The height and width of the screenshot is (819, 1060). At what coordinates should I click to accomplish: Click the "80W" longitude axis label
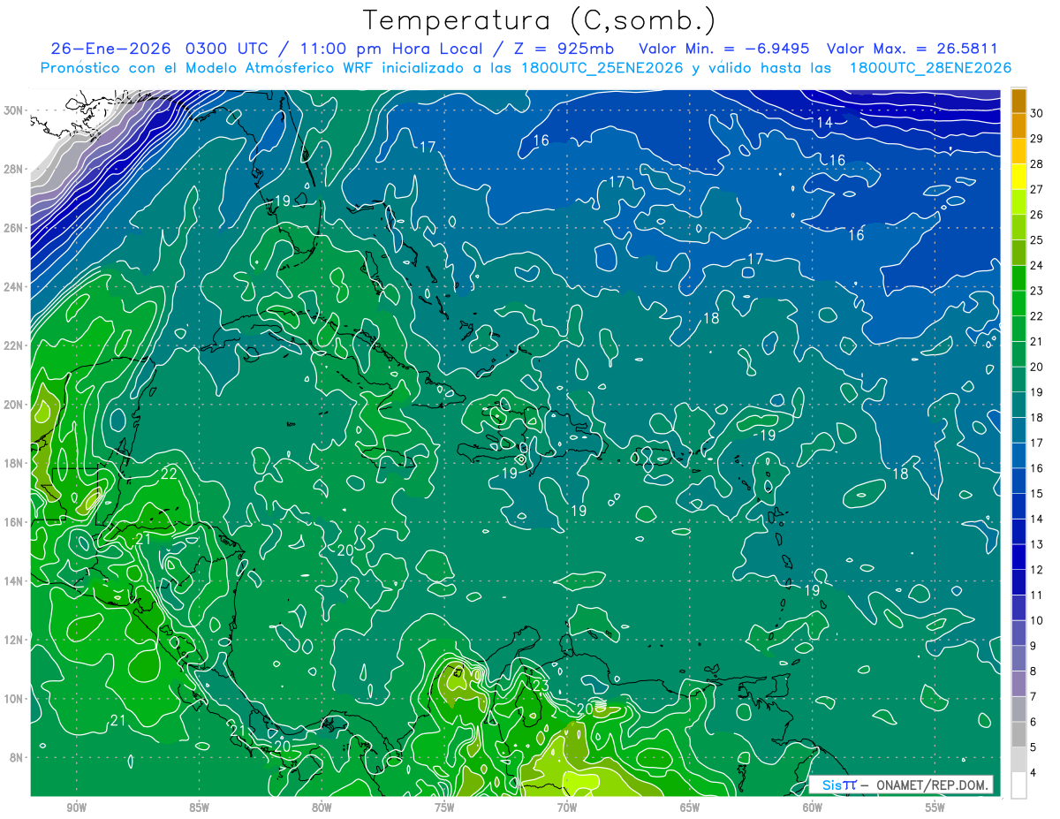click(322, 808)
